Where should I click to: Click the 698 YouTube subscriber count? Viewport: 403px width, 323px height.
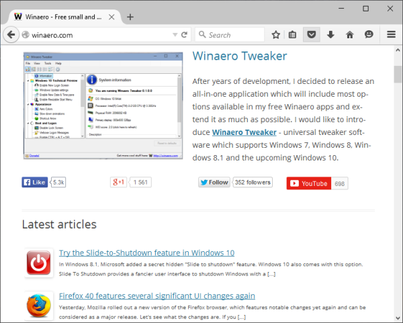coord(339,183)
